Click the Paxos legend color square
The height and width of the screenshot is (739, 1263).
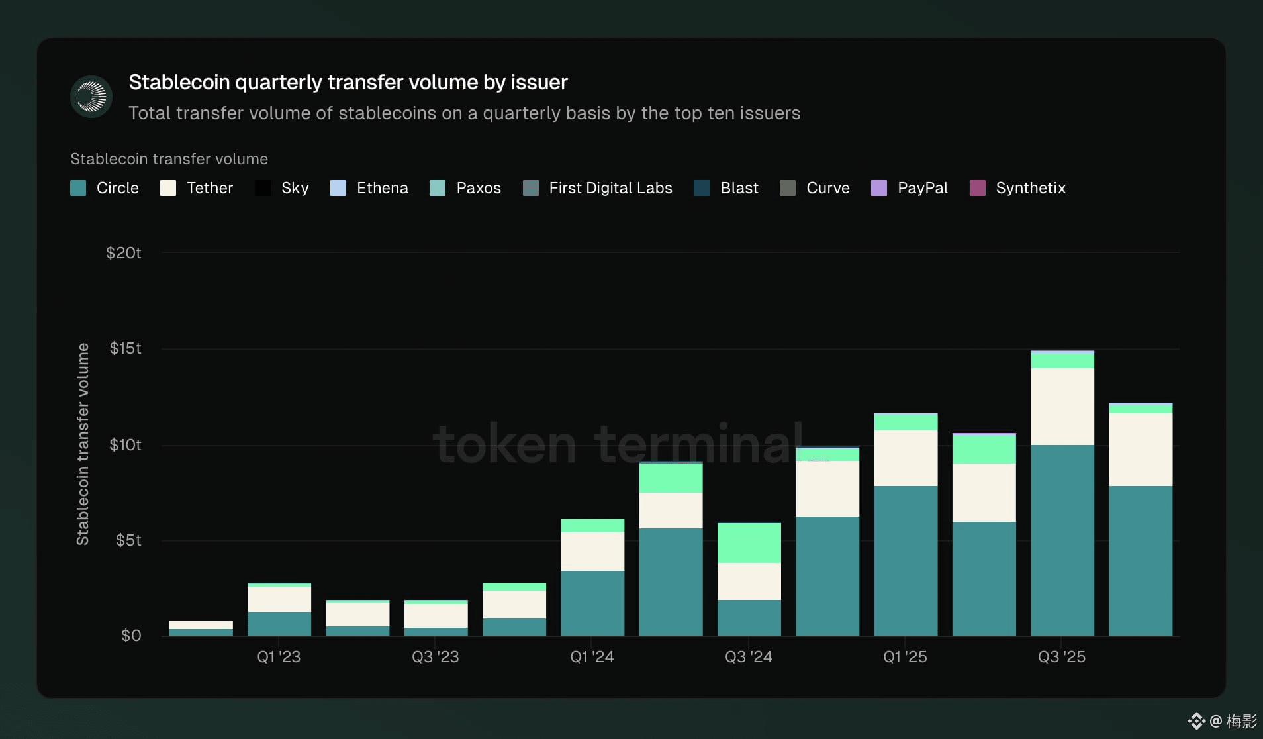438,188
